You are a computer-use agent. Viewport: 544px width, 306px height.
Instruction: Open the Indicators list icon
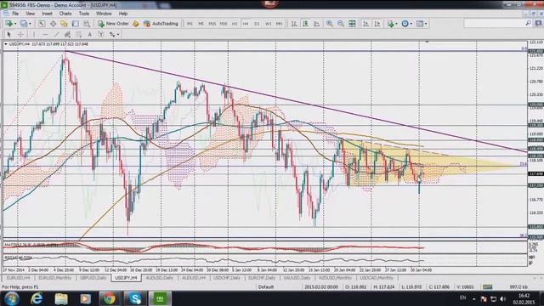391,24
